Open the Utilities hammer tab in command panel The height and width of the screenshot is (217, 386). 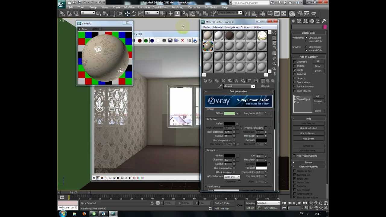324,21
